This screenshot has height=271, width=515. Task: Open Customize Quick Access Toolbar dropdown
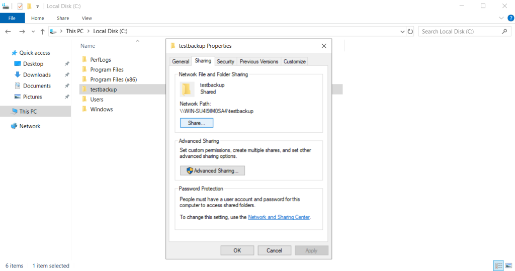[37, 6]
